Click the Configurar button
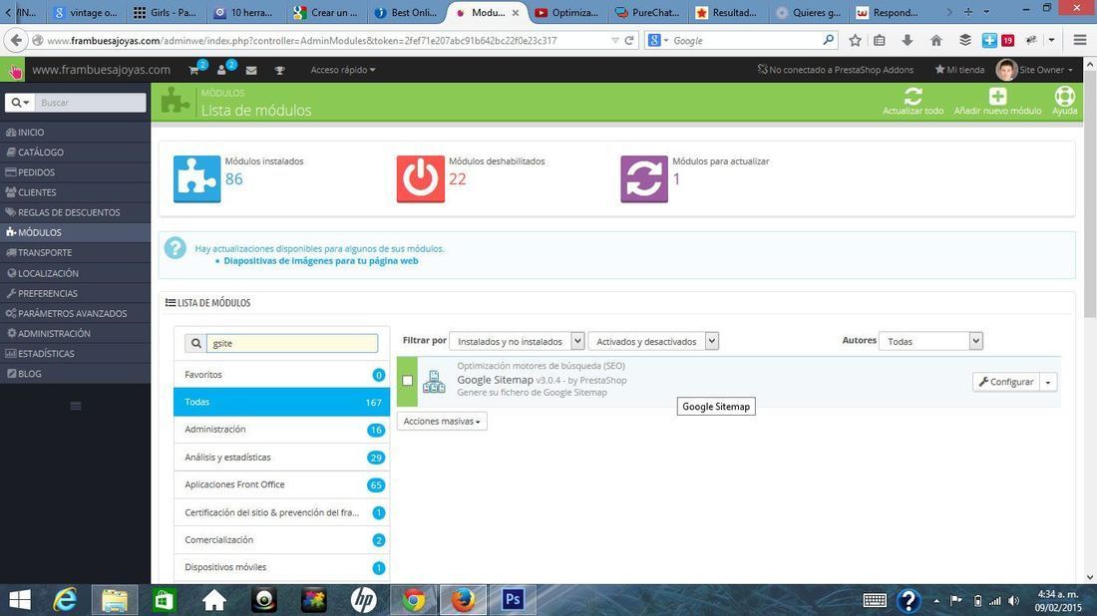The height and width of the screenshot is (616, 1097). [1006, 382]
